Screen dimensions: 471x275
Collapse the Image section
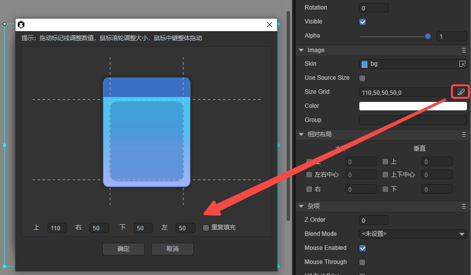point(301,50)
